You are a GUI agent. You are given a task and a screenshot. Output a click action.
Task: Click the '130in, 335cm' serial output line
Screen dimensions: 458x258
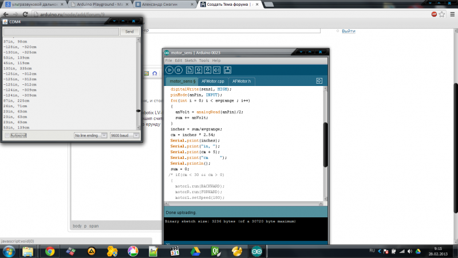(18, 68)
